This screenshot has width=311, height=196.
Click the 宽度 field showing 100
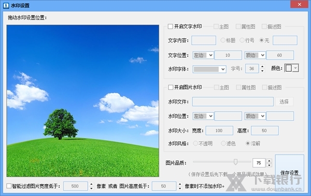tap(219, 131)
